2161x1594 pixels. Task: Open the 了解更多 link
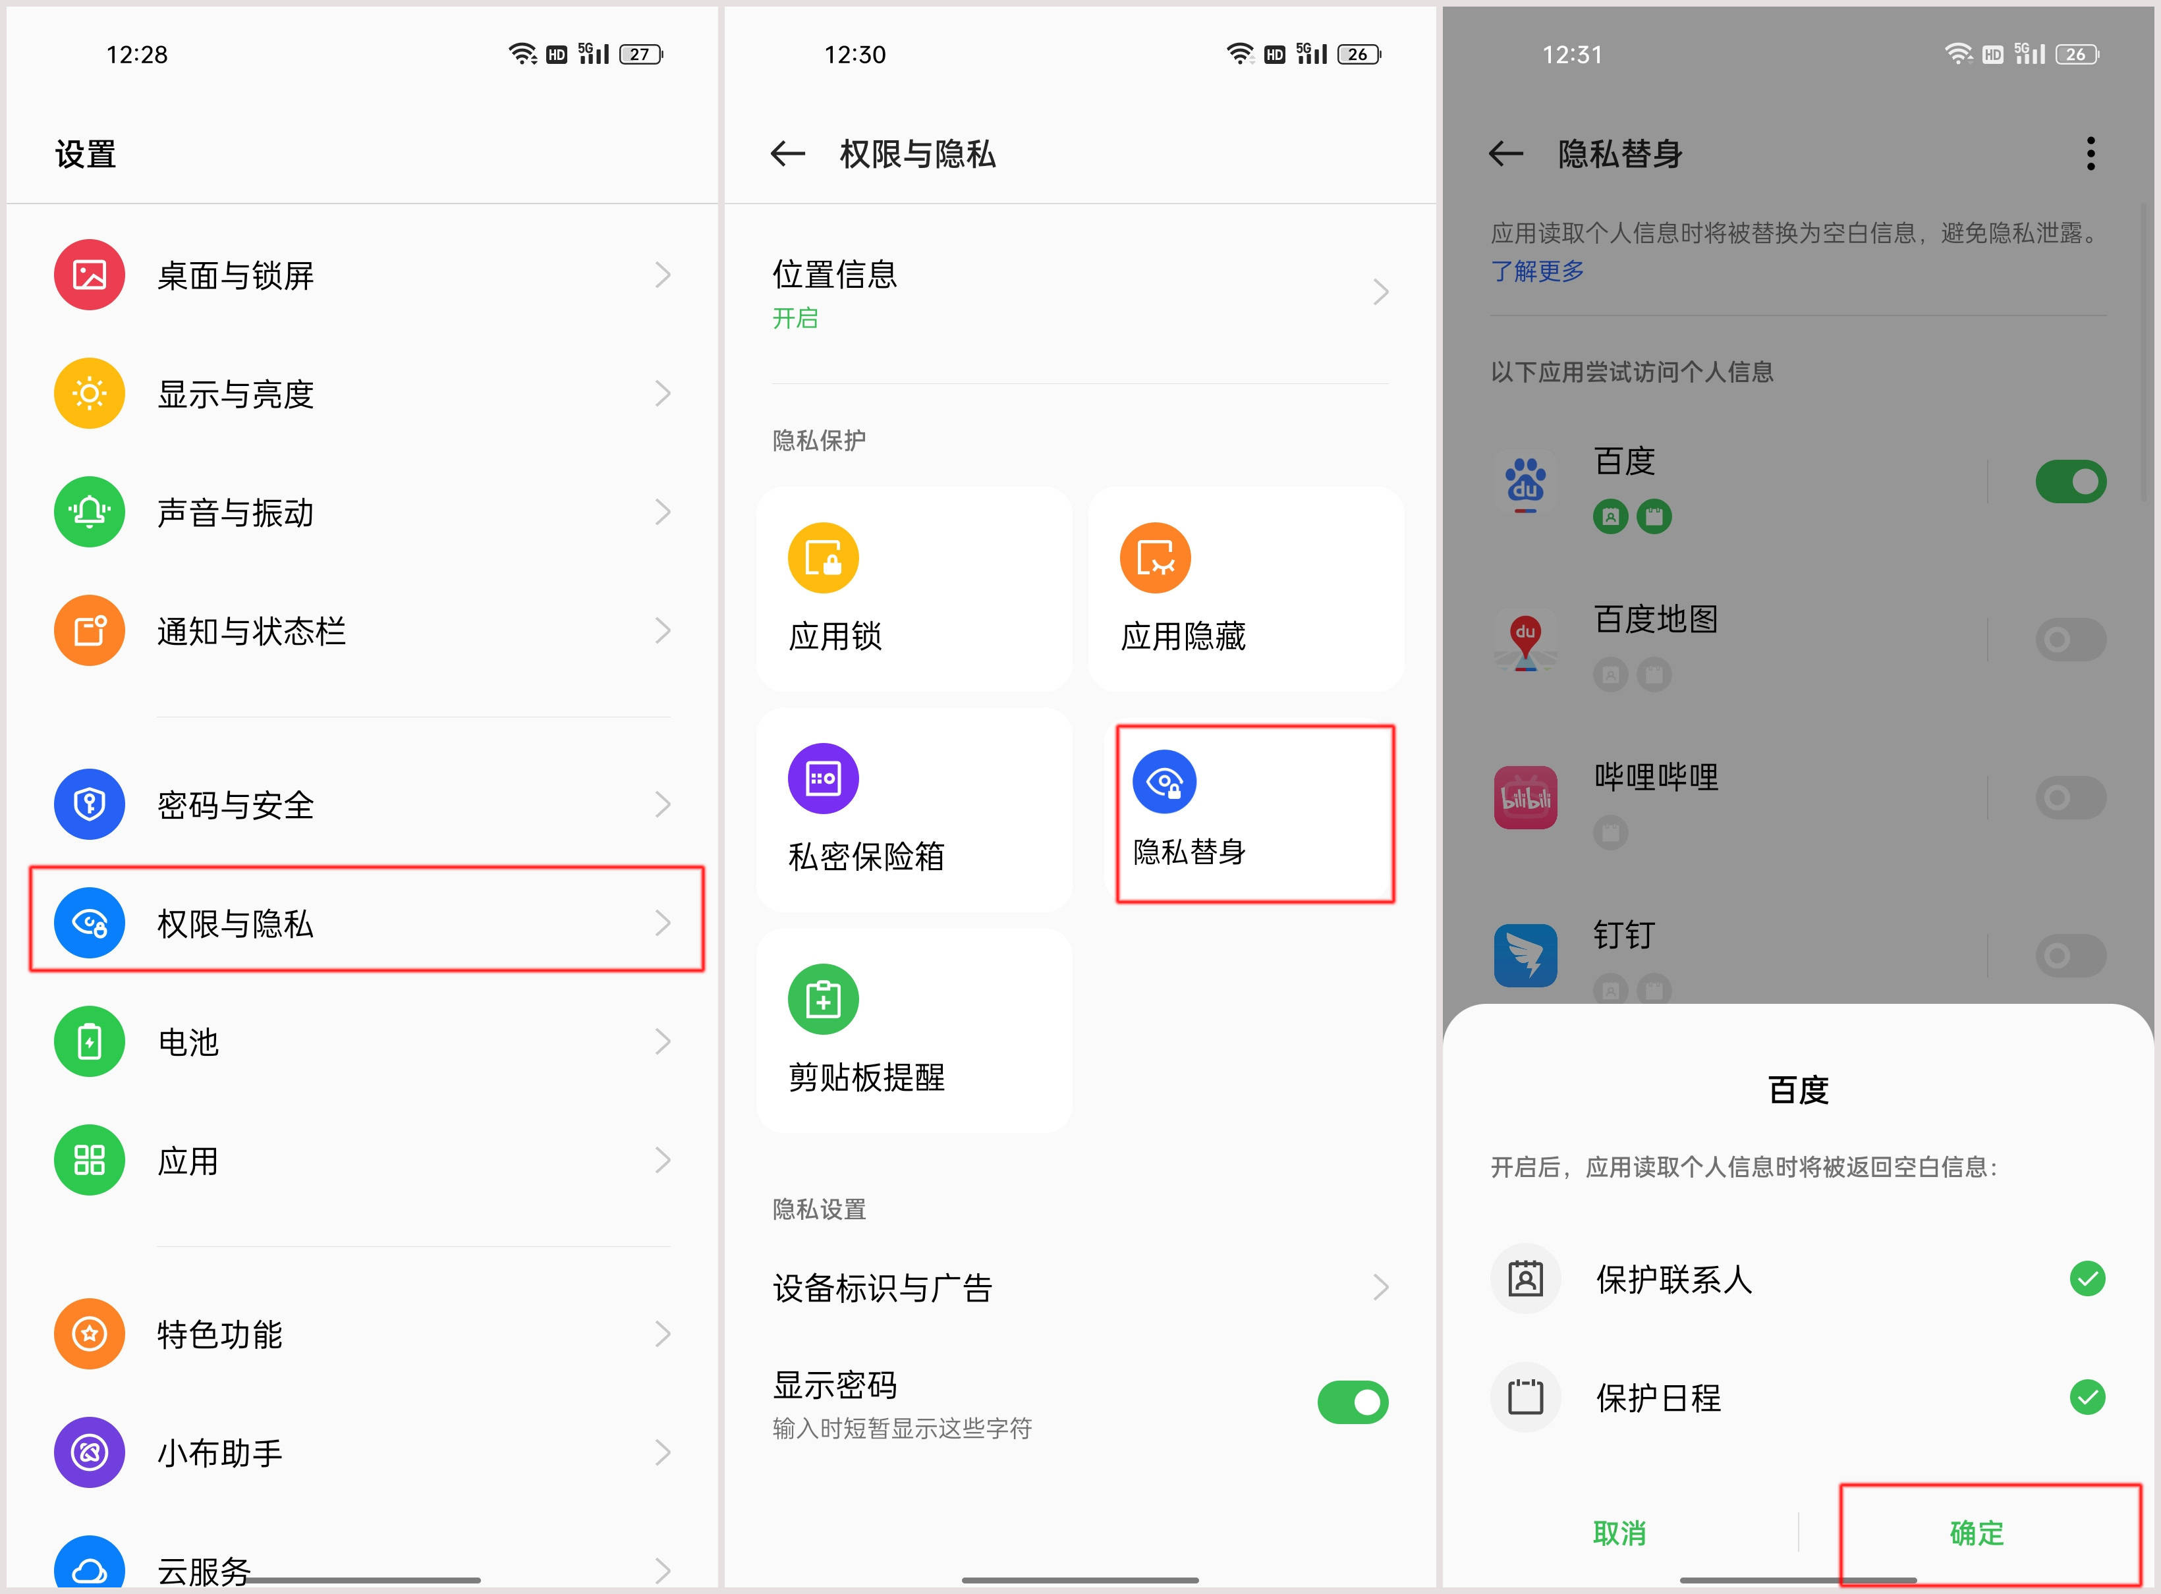click(1538, 271)
